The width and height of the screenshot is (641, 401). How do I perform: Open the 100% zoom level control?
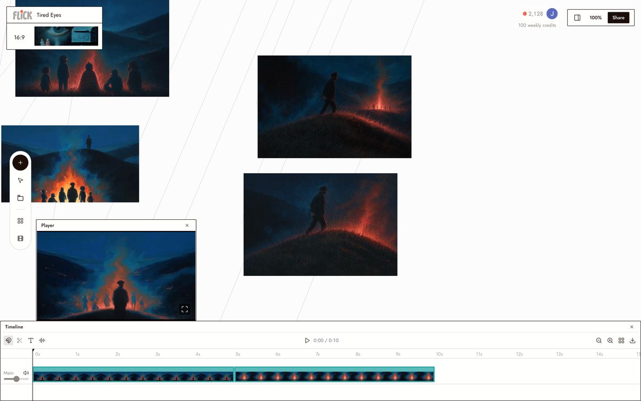(596, 18)
